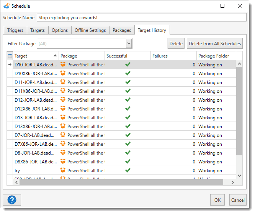Click the green checkmark in D10-JOR-LAB row
Screen dimensions: 255x214
tap(128, 64)
